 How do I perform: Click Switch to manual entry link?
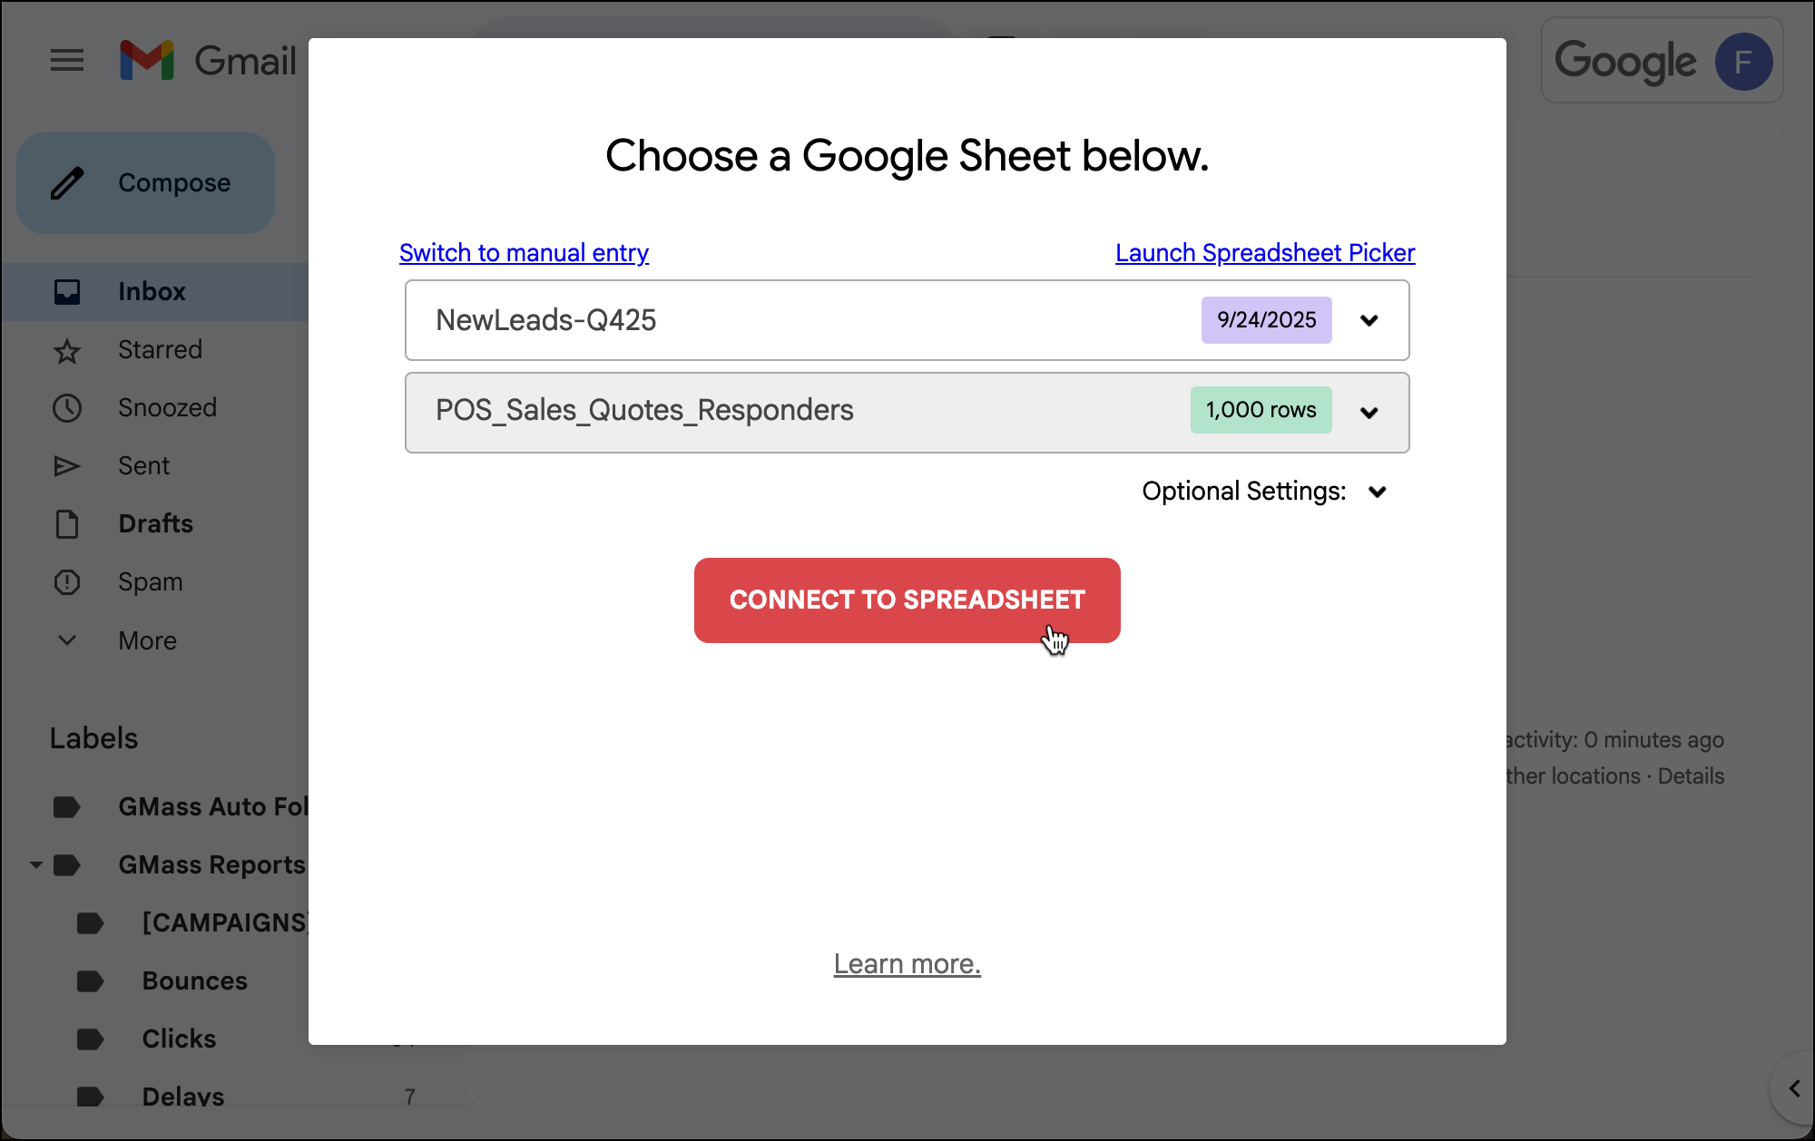pos(524,253)
